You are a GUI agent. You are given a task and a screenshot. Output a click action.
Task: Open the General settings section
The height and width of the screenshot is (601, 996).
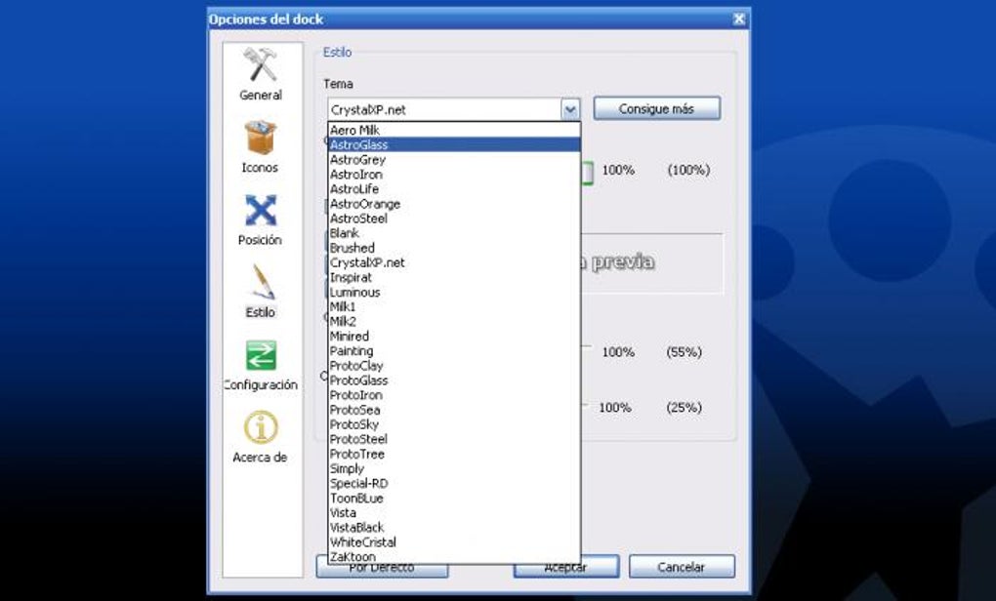pos(261,74)
